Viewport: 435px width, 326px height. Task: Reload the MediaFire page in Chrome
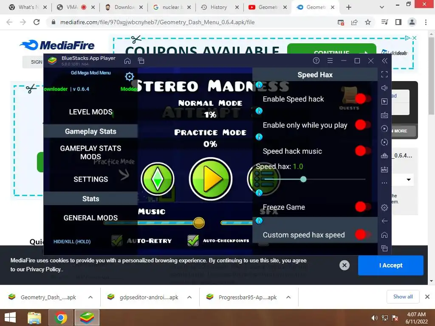(37, 22)
